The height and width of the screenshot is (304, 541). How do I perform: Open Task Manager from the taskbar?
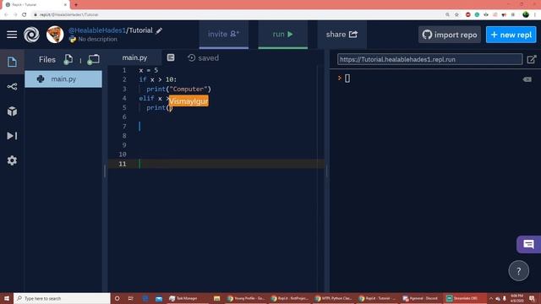click(183, 298)
